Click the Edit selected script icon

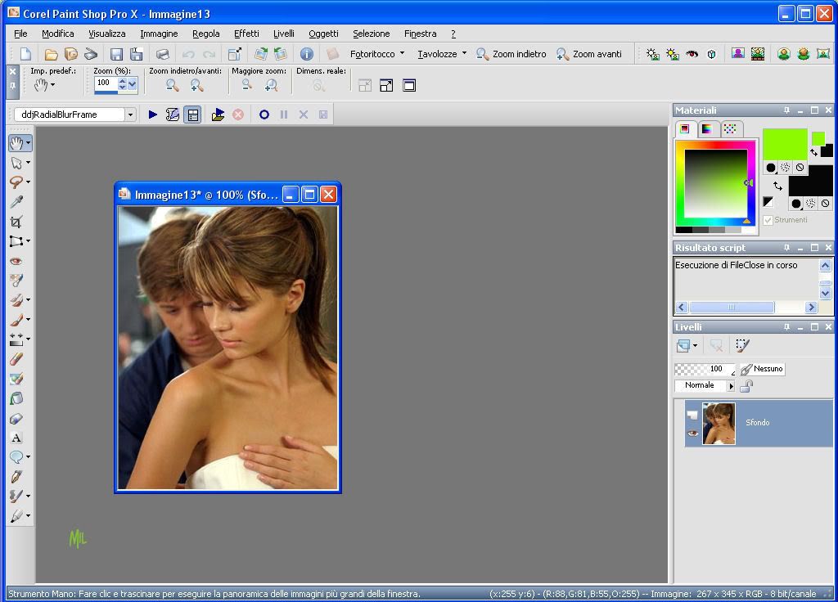coord(172,115)
